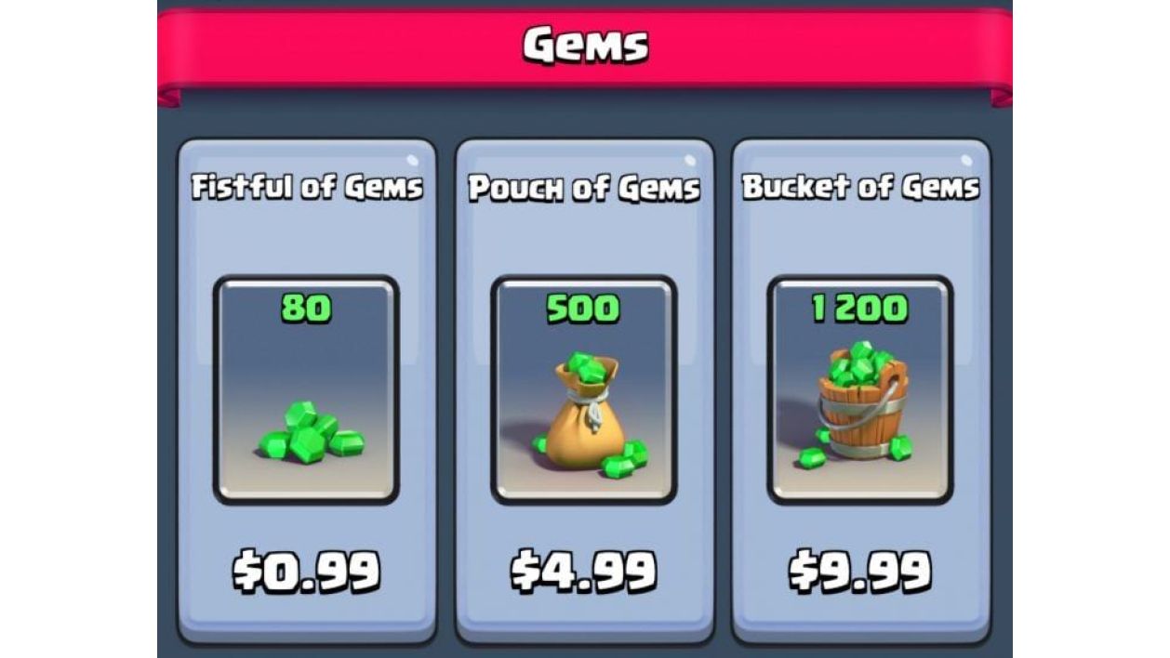
Task: Buy Fistful of Gems for $0.99
Action: tap(306, 571)
